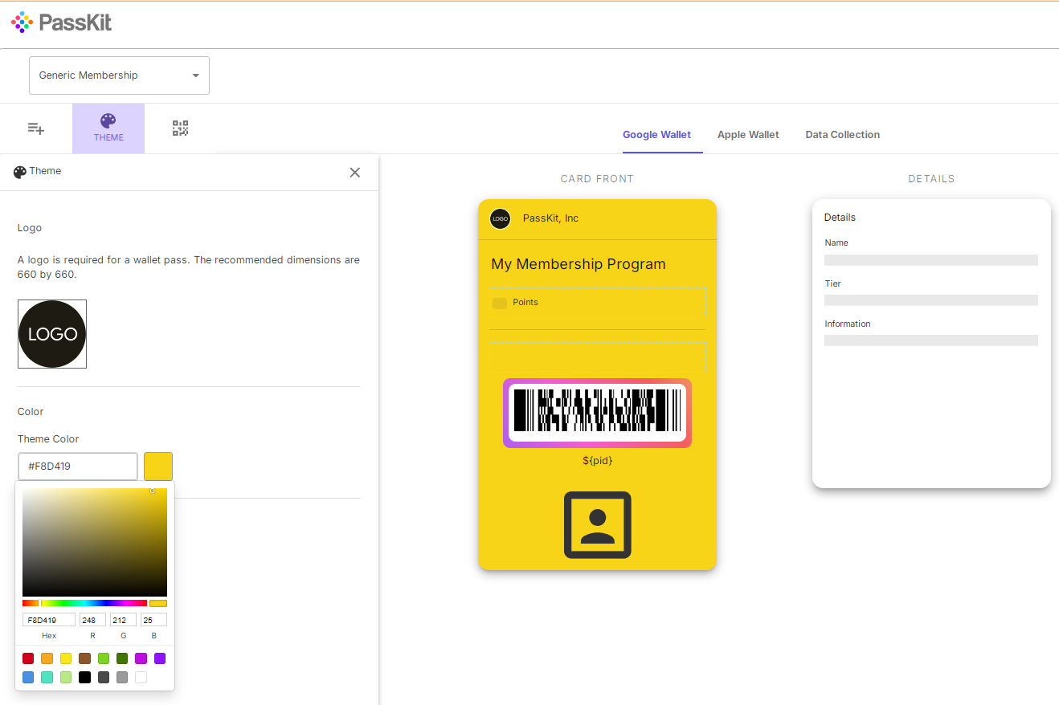Click the '${pid}' barcode caption

[598, 461]
